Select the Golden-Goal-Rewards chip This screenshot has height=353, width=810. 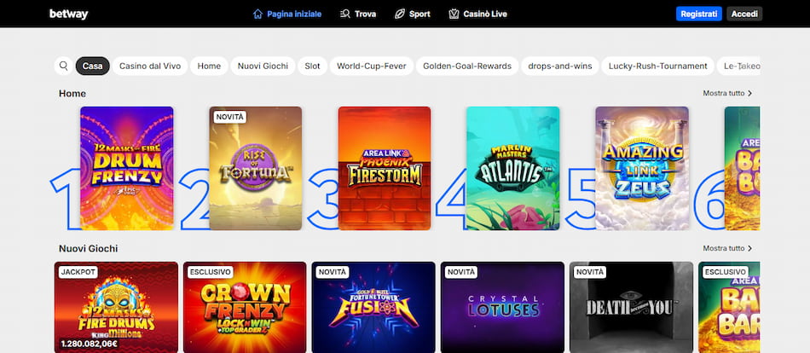pyautogui.click(x=467, y=67)
